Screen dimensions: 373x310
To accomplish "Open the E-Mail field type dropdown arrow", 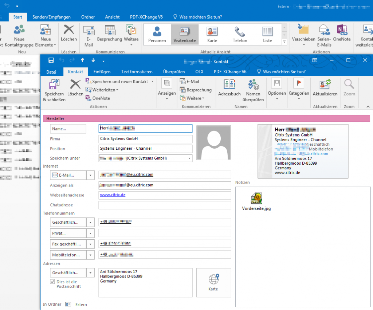I will (x=90, y=175).
